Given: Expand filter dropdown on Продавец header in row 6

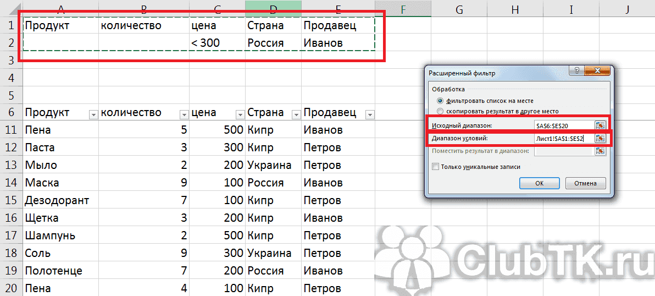Looking at the screenshot, I should tap(369, 114).
